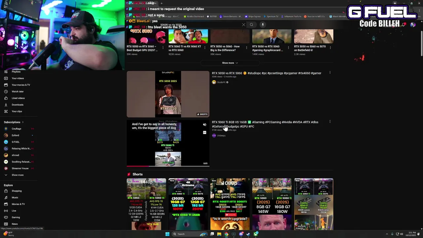The height and width of the screenshot is (238, 423).
Task: Open Soothing Relaxat... subscription
Action: [21, 162]
